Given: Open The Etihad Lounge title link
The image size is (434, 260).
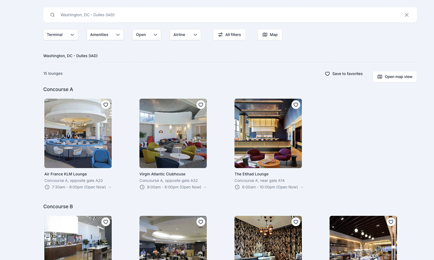Looking at the screenshot, I should coord(252,174).
